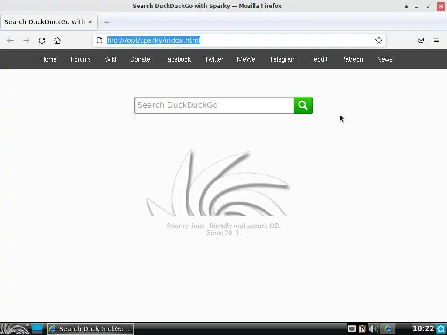Open the clipboard manager tray icon
Image resolution: width=447 pixels, height=335 pixels.
pyautogui.click(x=362, y=329)
